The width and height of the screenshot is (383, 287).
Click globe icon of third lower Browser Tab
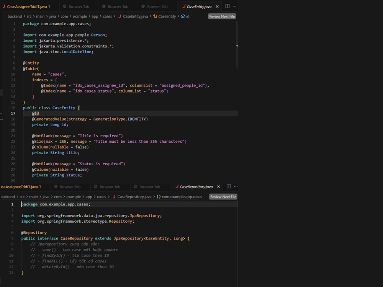[x=135, y=186]
